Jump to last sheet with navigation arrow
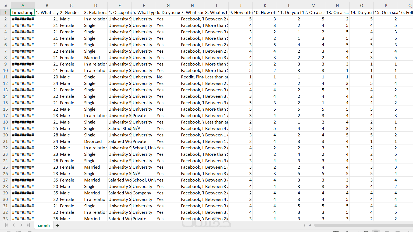Image resolution: width=413 pixels, height=232 pixels. (x=29, y=225)
